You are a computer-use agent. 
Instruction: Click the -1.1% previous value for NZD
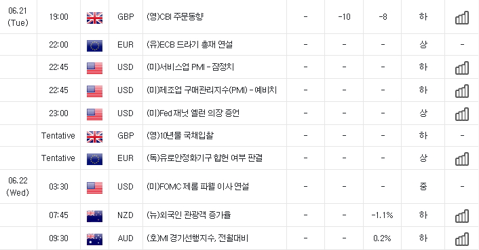382,215
